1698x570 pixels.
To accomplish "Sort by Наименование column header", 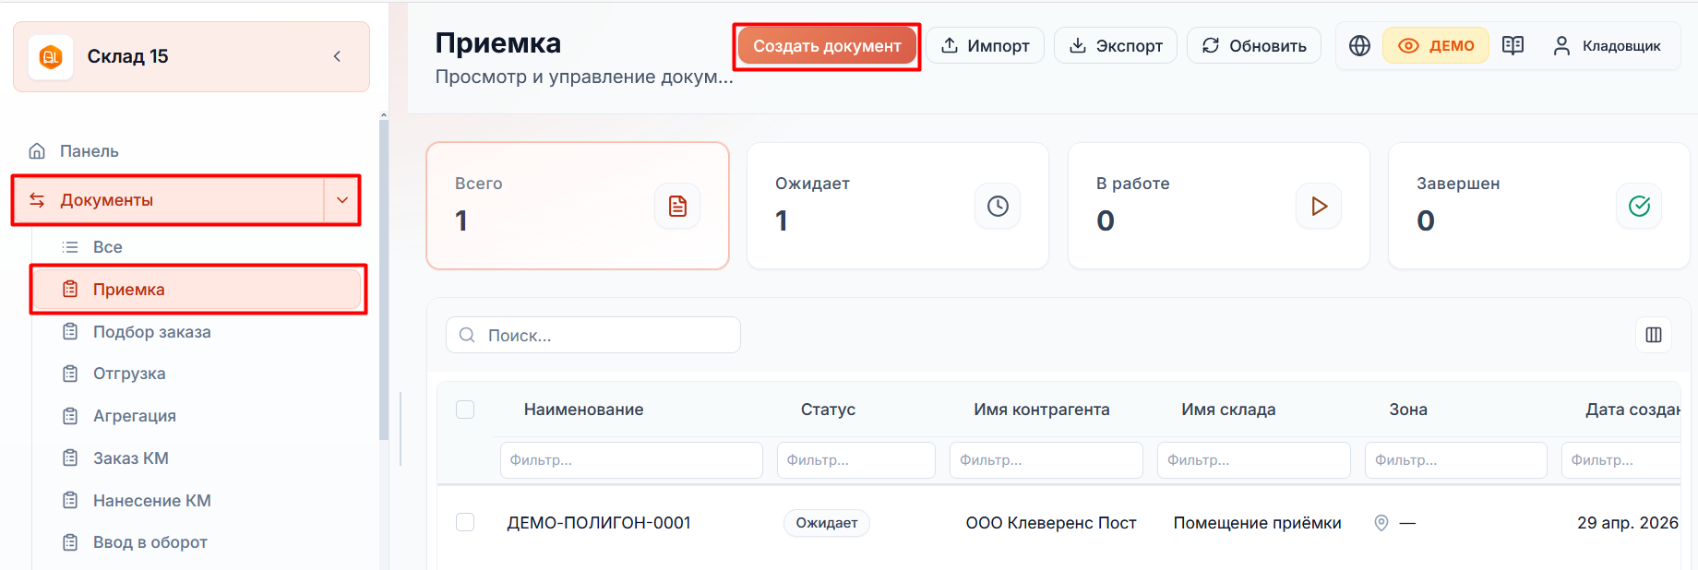I will (x=584, y=410).
